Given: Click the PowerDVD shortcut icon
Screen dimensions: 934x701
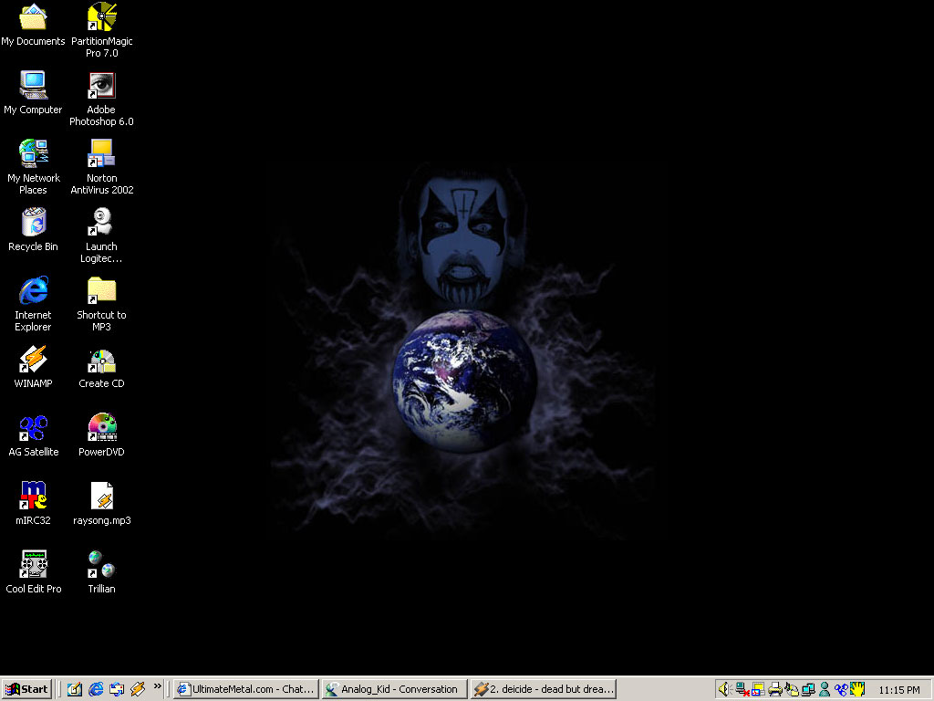Looking at the screenshot, I should click(102, 435).
